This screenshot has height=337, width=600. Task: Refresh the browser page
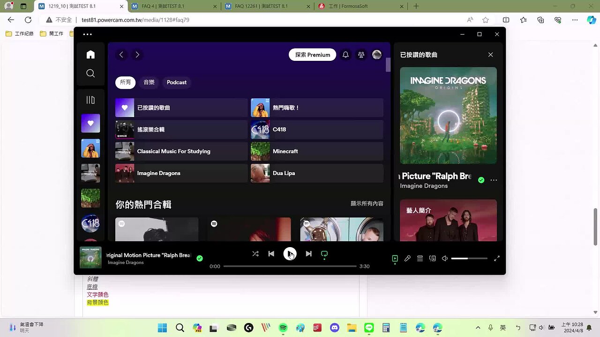point(28,20)
